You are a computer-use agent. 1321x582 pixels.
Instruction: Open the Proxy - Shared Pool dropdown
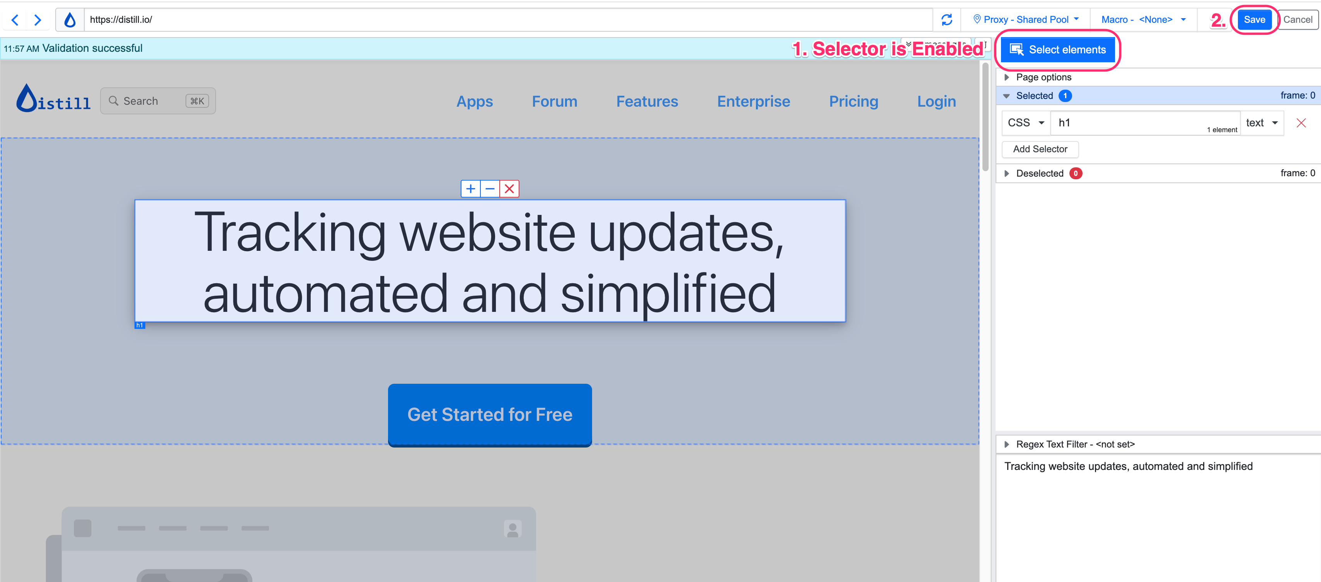pyautogui.click(x=1026, y=19)
